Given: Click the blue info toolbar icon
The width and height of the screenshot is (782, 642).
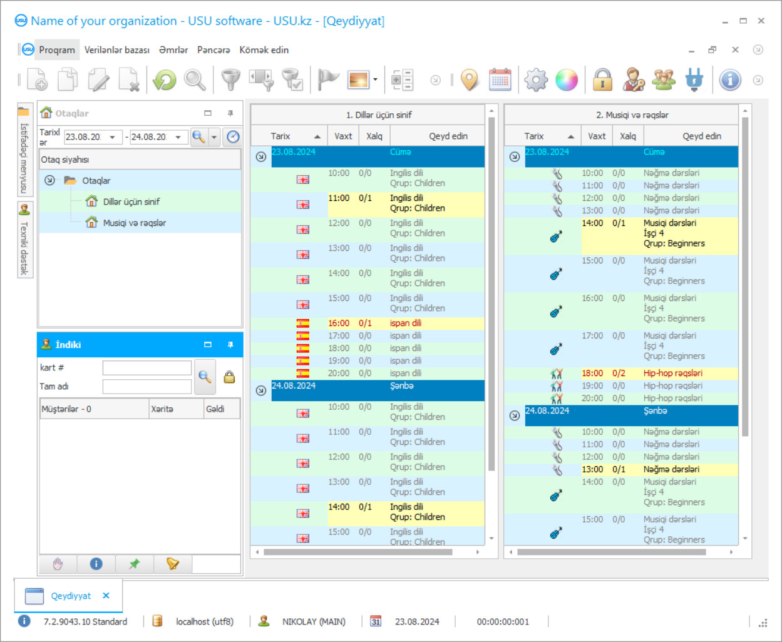Looking at the screenshot, I should coord(730,80).
